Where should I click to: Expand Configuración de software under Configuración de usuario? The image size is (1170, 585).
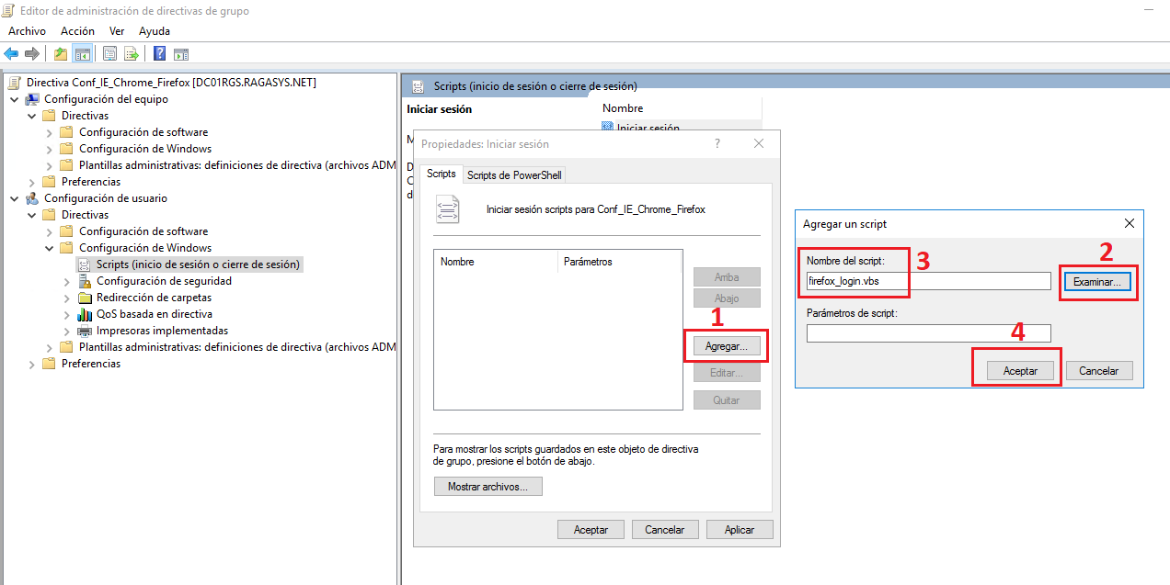click(48, 231)
